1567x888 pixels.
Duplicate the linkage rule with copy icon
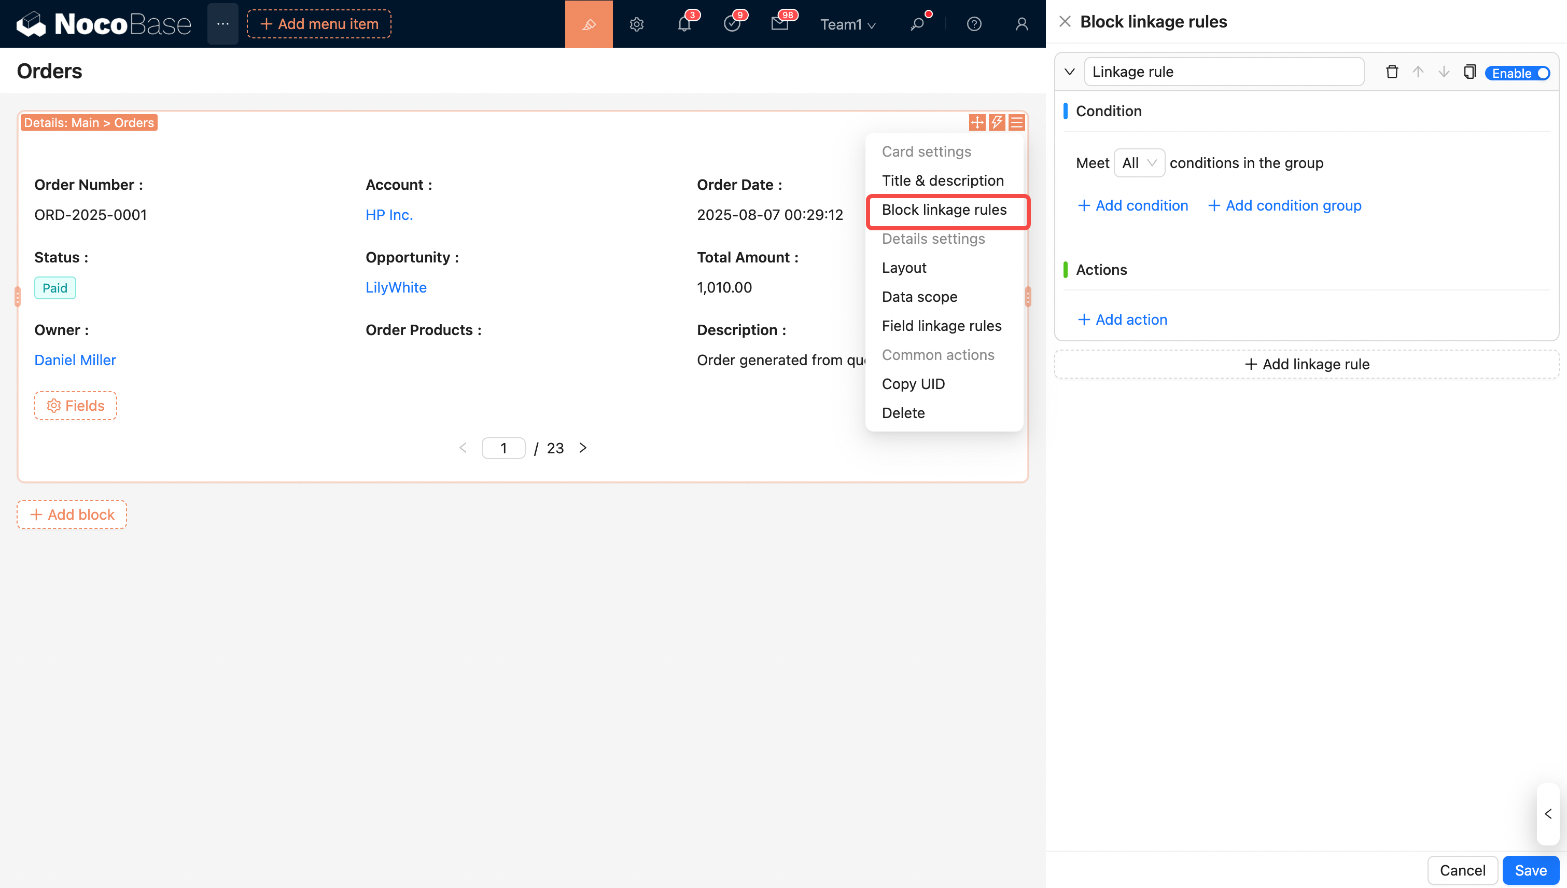(x=1470, y=72)
